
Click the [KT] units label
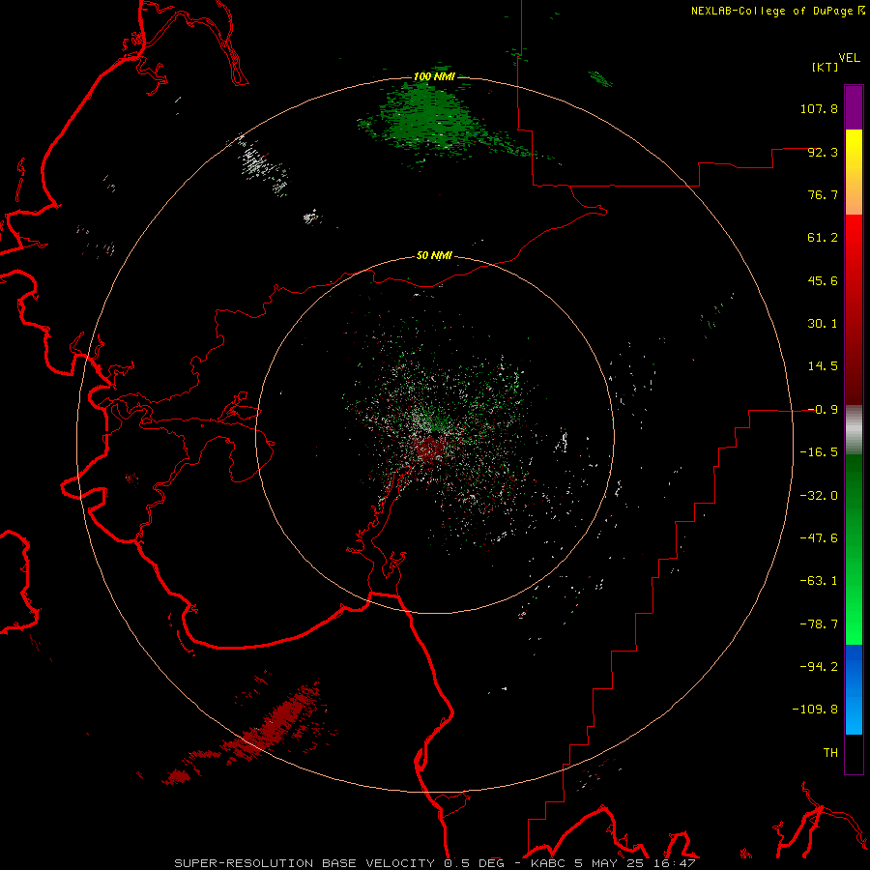coord(826,67)
